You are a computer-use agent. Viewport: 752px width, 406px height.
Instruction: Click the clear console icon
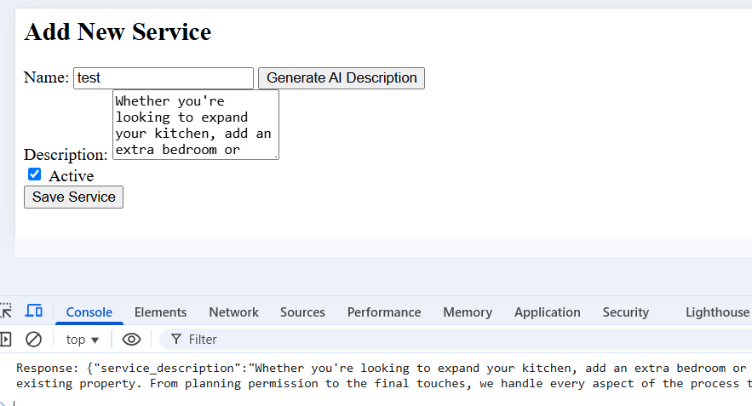(x=34, y=340)
